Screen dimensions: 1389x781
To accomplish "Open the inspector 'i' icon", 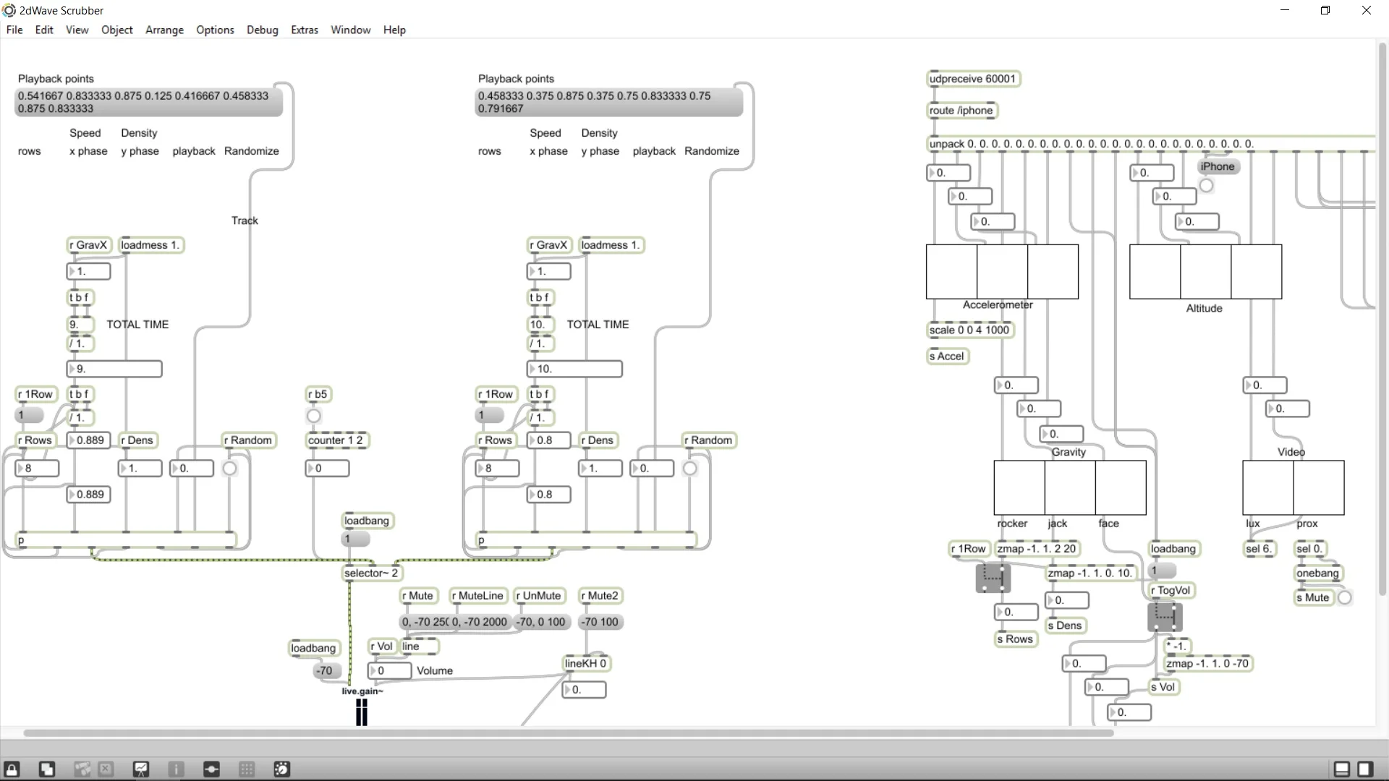I will click(177, 769).
